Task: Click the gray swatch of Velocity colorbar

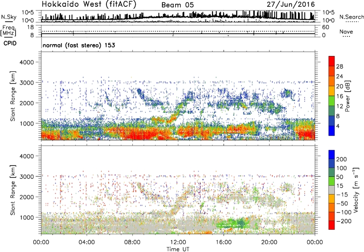Action: (332, 190)
